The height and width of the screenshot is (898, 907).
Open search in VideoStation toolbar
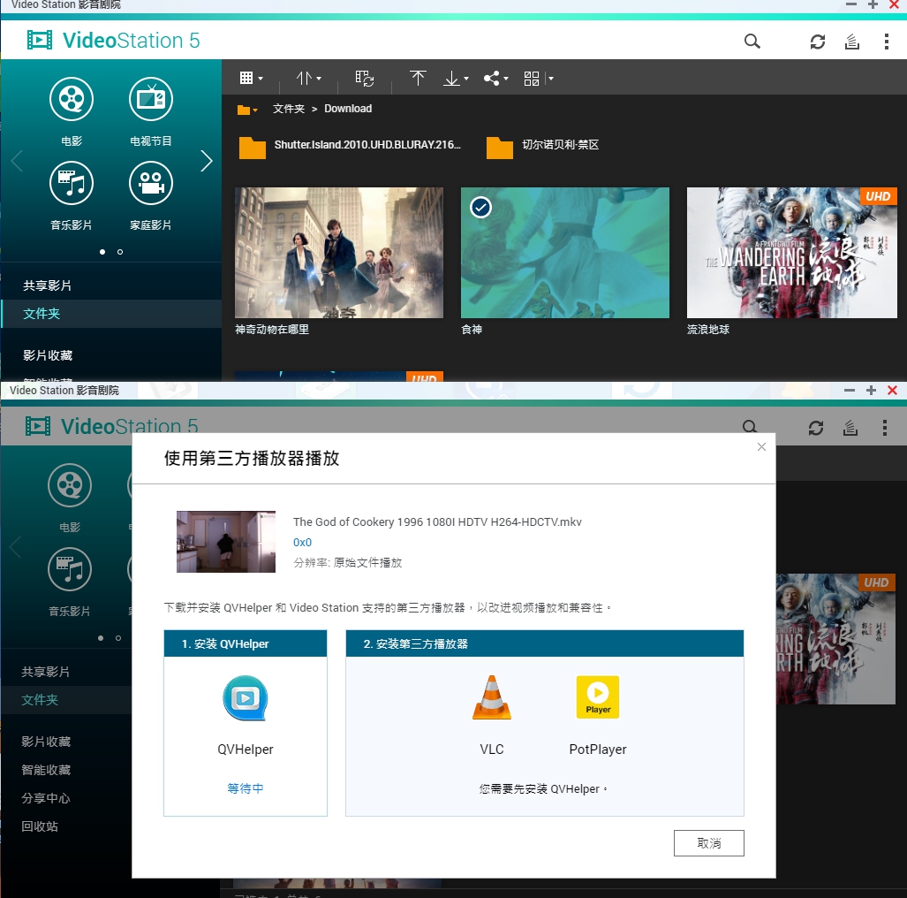pos(752,41)
